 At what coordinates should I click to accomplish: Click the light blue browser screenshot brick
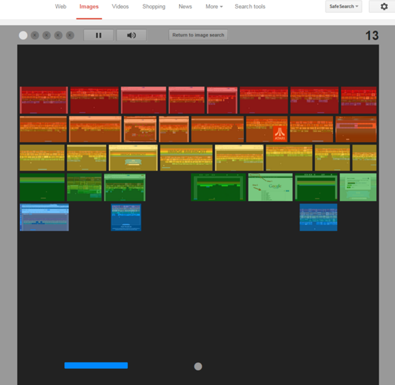pyautogui.click(x=44, y=217)
